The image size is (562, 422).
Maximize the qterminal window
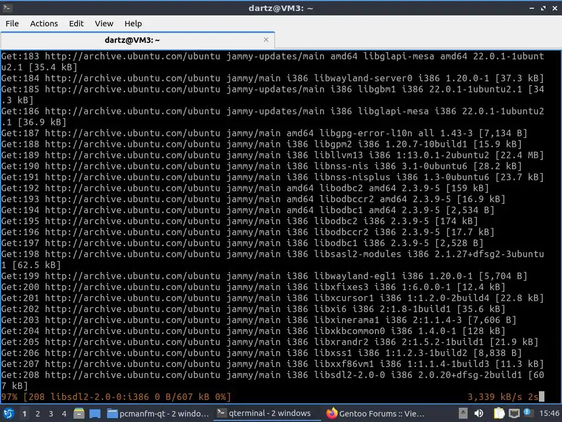click(543, 8)
